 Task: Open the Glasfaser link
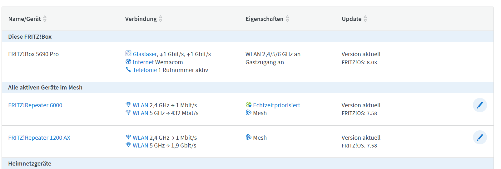click(x=145, y=54)
